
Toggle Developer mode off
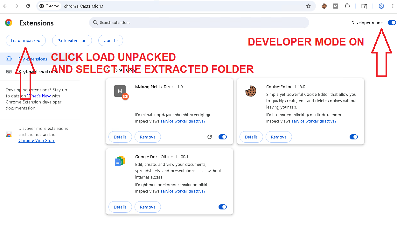coord(392,23)
